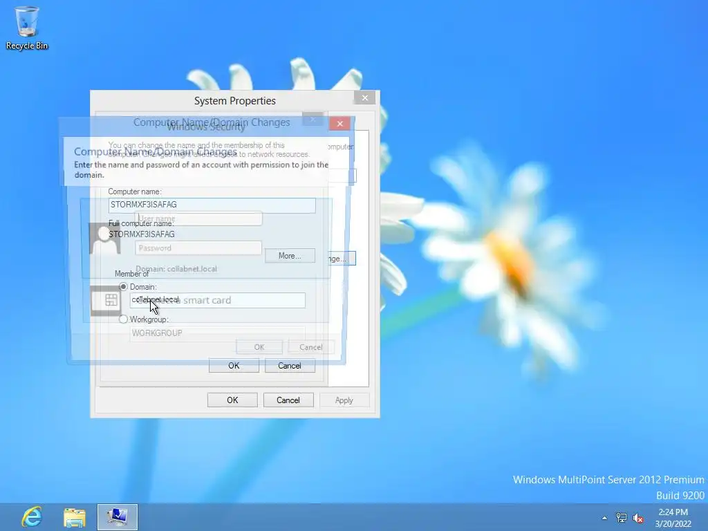Click Apply in the System Properties window
The height and width of the screenshot is (531, 708).
(344, 400)
